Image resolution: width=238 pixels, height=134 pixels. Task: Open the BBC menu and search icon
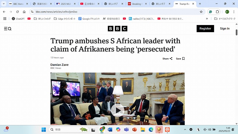click(8, 29)
